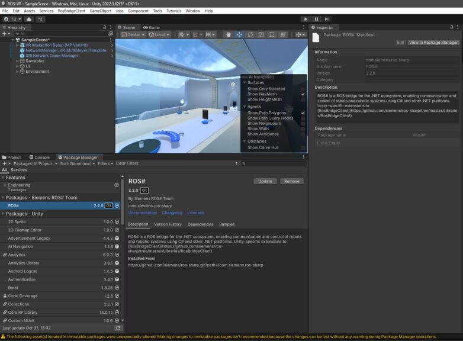Select the Rect transform tool
This screenshot has height=341, width=463.
tap(272, 35)
